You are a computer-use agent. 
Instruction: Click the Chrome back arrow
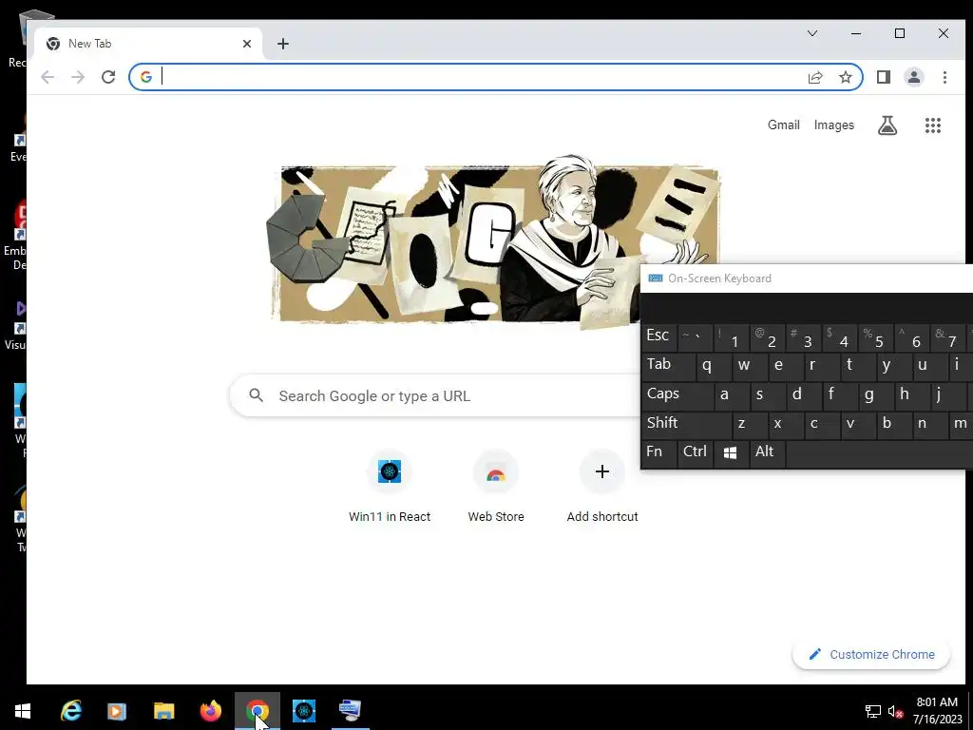[x=48, y=77]
